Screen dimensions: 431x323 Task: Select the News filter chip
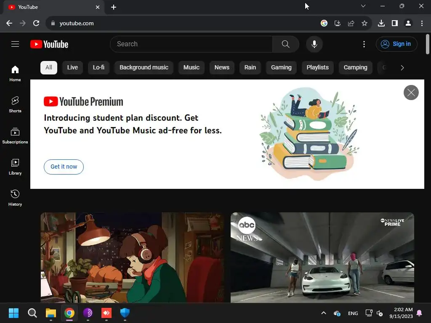222,68
